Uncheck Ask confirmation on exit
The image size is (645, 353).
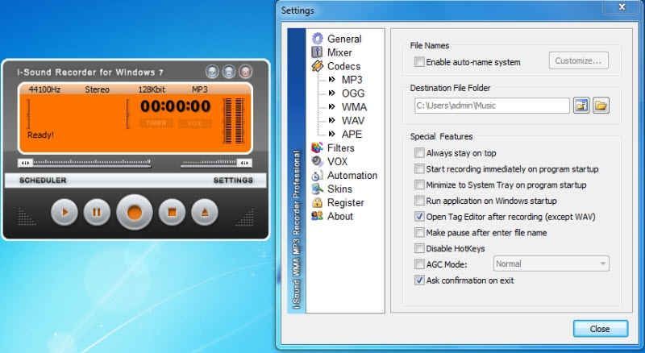tap(419, 280)
